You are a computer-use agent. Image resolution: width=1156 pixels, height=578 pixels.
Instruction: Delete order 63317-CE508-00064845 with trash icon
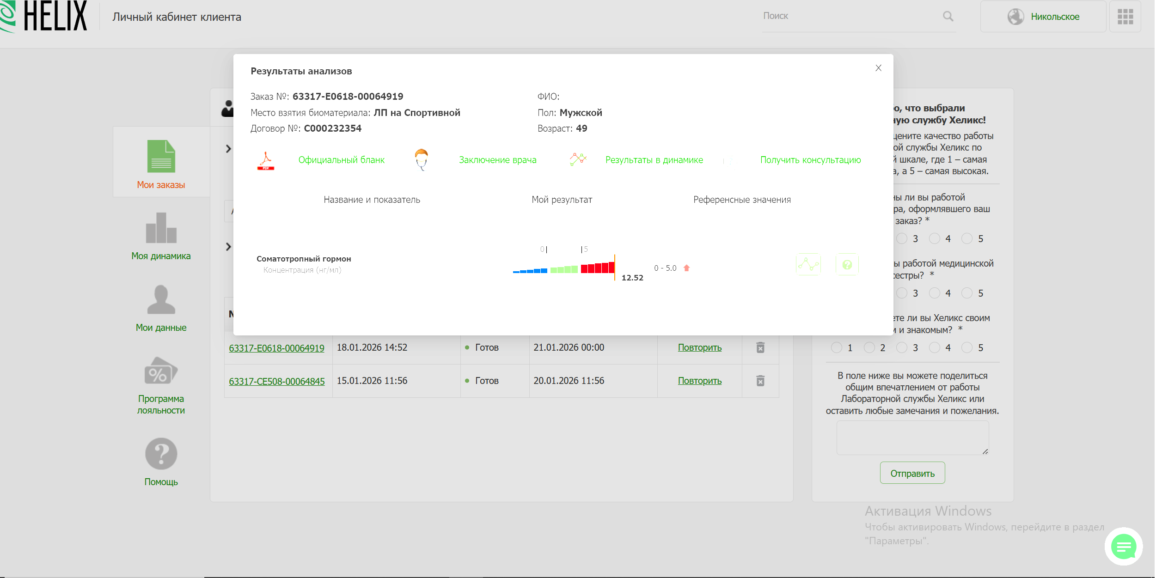[x=760, y=381]
